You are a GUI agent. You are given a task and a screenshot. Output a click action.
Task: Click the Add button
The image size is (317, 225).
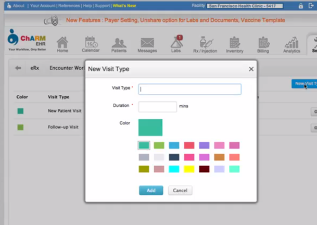(151, 191)
